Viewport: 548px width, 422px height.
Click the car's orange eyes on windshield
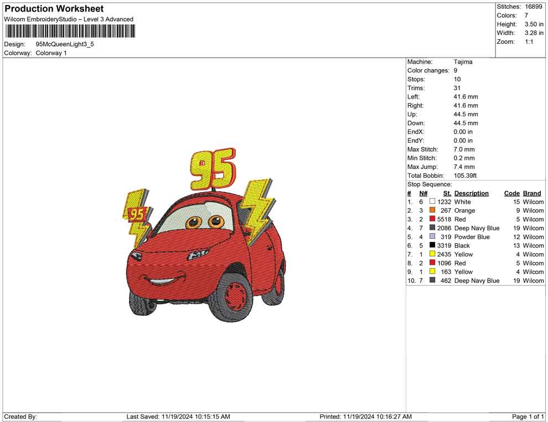coord(204,222)
